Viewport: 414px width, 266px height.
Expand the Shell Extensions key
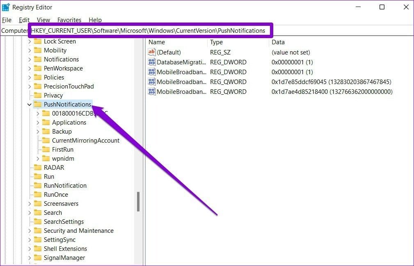pos(30,249)
